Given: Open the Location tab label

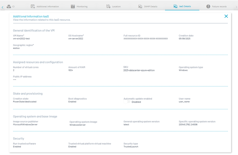Looking at the screenshot, I should click(x=116, y=7).
